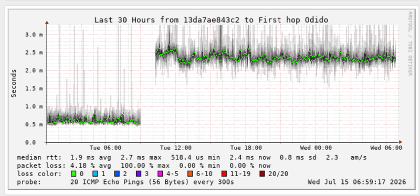Click the 1.5 m y-axis value

(34, 89)
